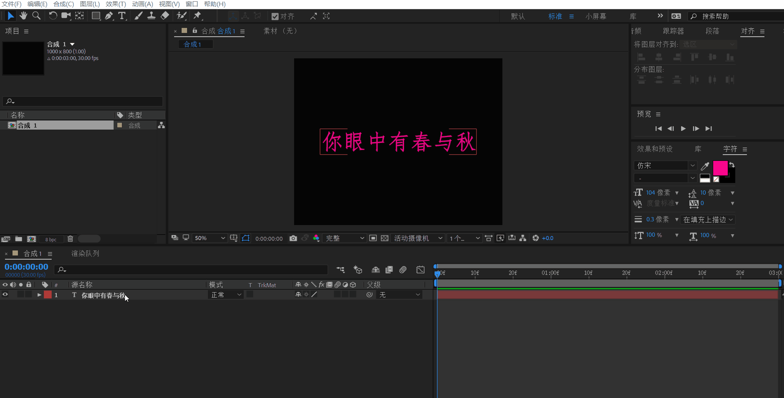Screen dimensions: 784x398
Task: Toggle mask and shape path visibility
Action: (246, 238)
